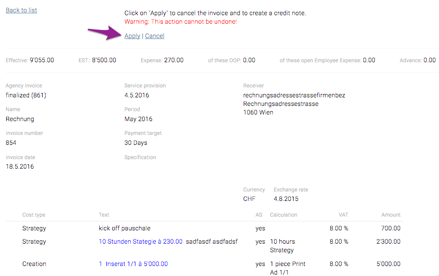Select the invoice date 18.5.2016
Screen dimensions: 439x276
click(x=19, y=167)
